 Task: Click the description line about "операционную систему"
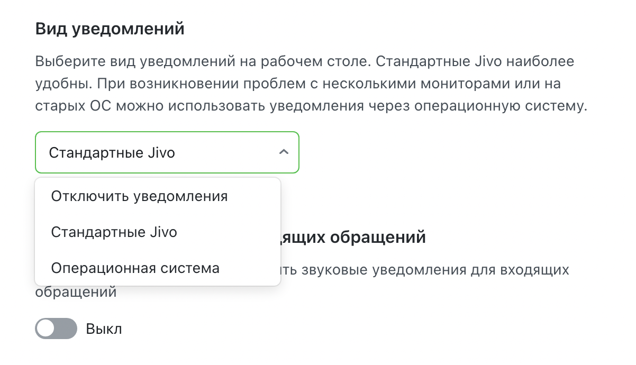(x=311, y=106)
